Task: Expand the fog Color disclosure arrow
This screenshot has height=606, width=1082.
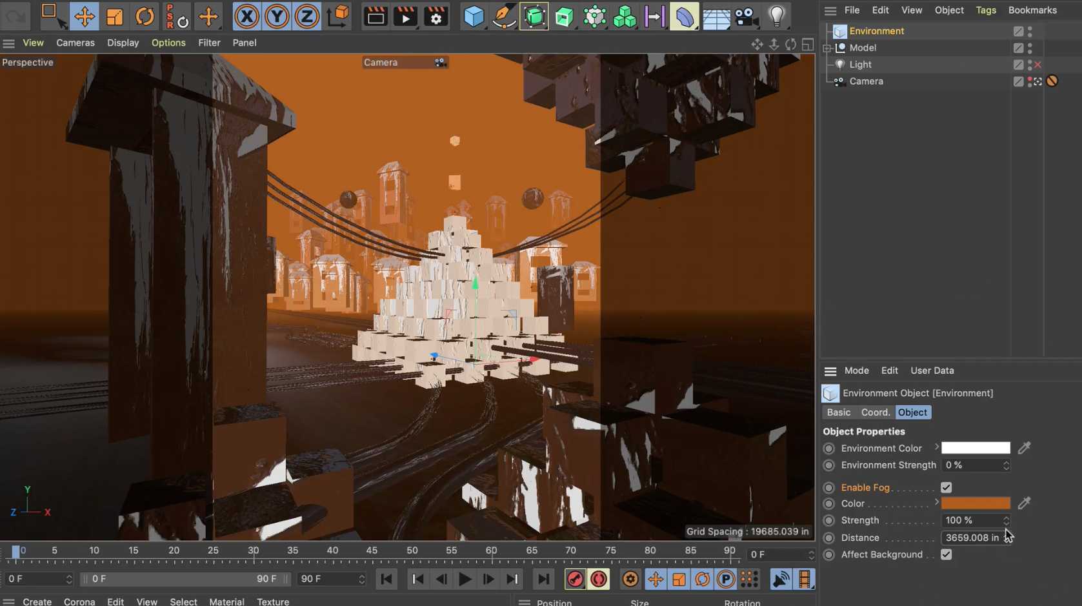Action: (936, 503)
